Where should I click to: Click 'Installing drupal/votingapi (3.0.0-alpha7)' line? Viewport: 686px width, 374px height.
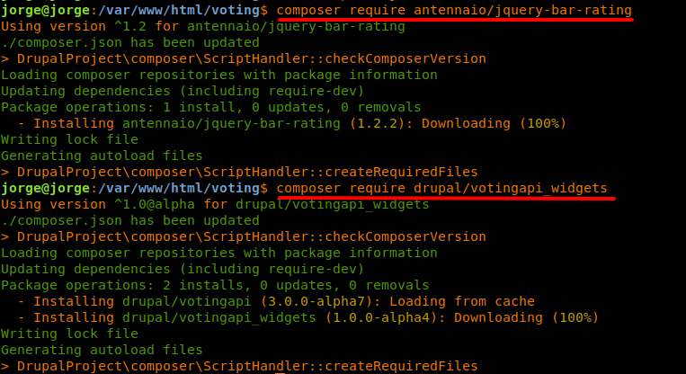pyautogui.click(x=276, y=301)
